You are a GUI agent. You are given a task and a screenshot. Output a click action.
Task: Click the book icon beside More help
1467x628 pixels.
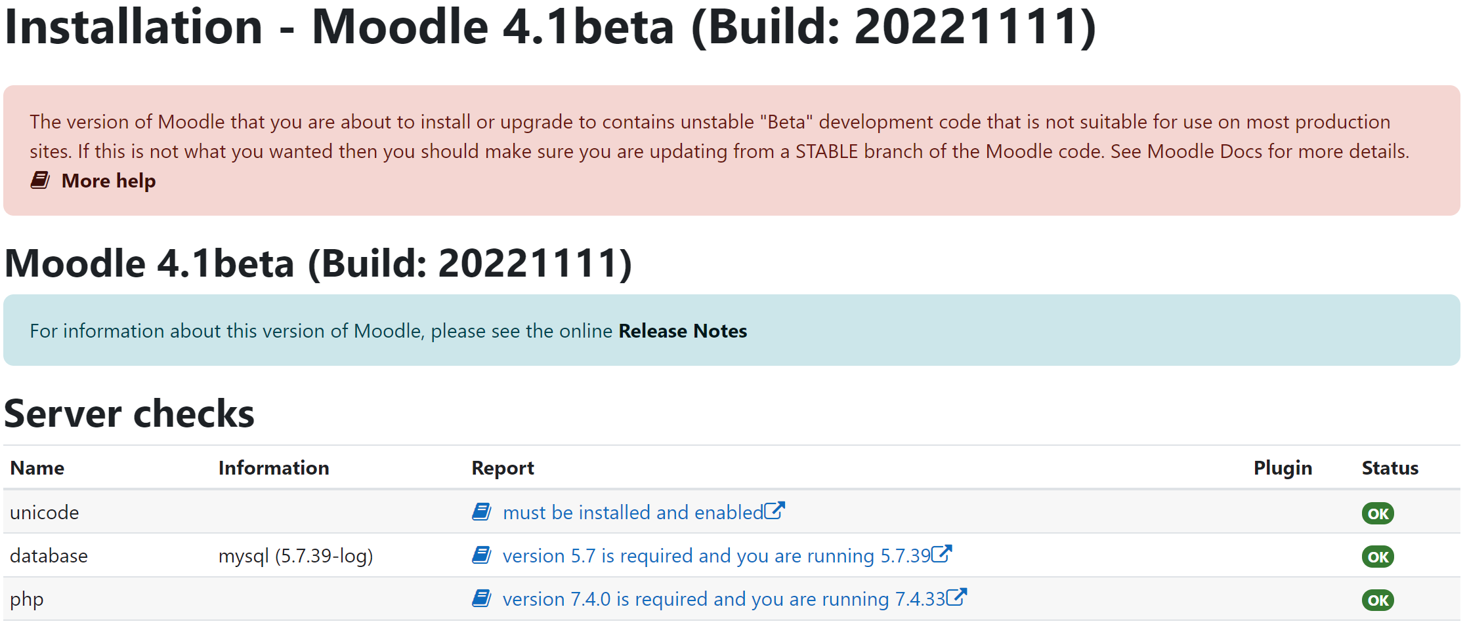pos(40,180)
